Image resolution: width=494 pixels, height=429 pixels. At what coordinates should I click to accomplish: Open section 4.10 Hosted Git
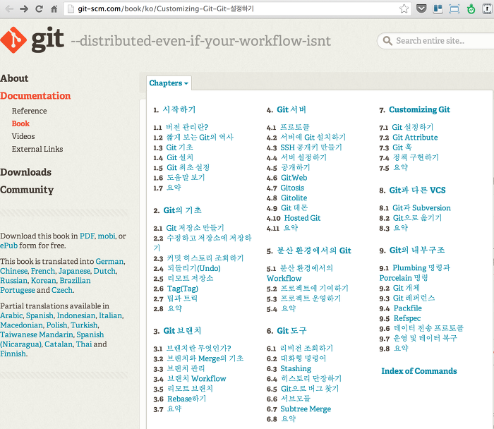point(302,218)
